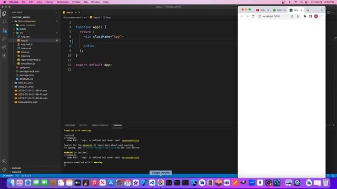Screen dimensions: 337x189
Task: Switch to the Problems panel tab
Action: pos(70,125)
